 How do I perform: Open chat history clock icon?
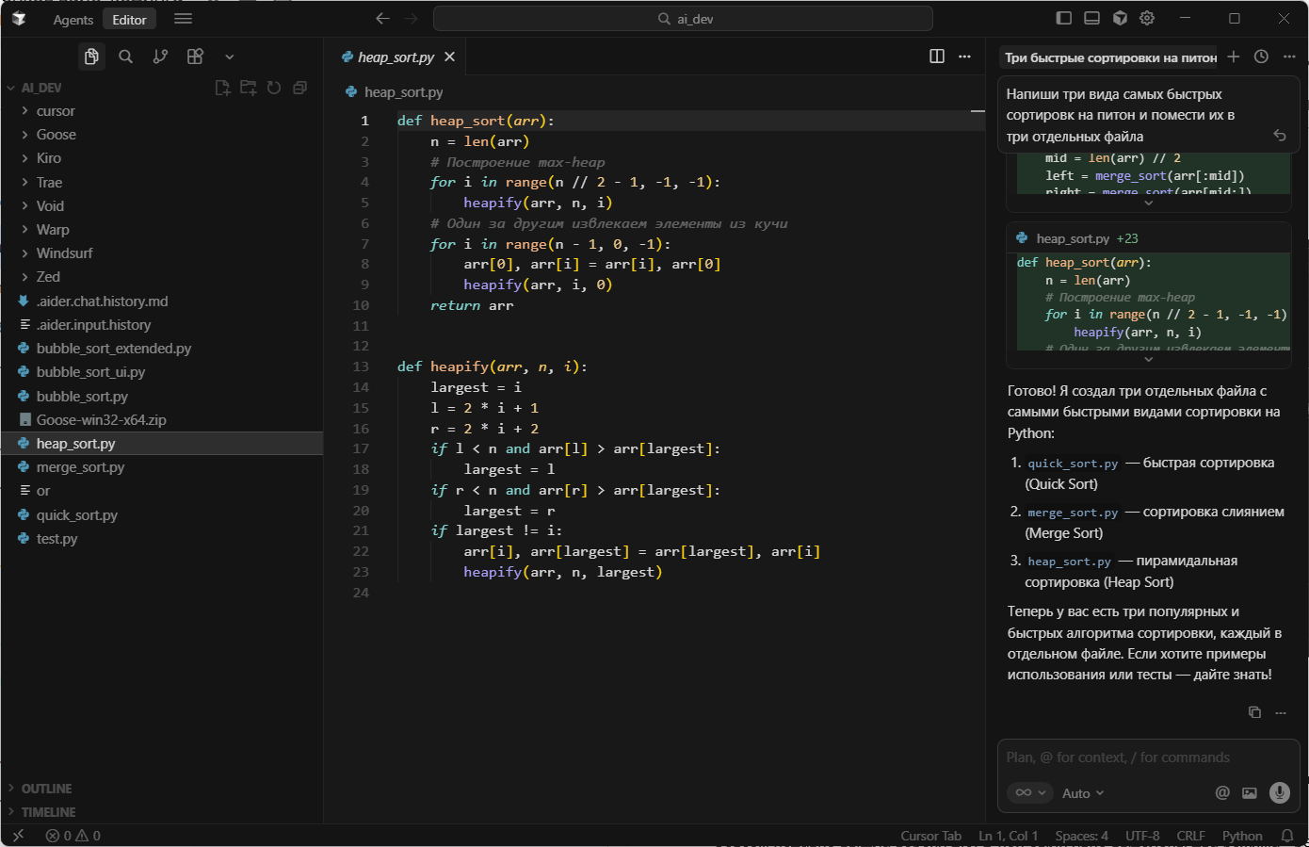1261,57
